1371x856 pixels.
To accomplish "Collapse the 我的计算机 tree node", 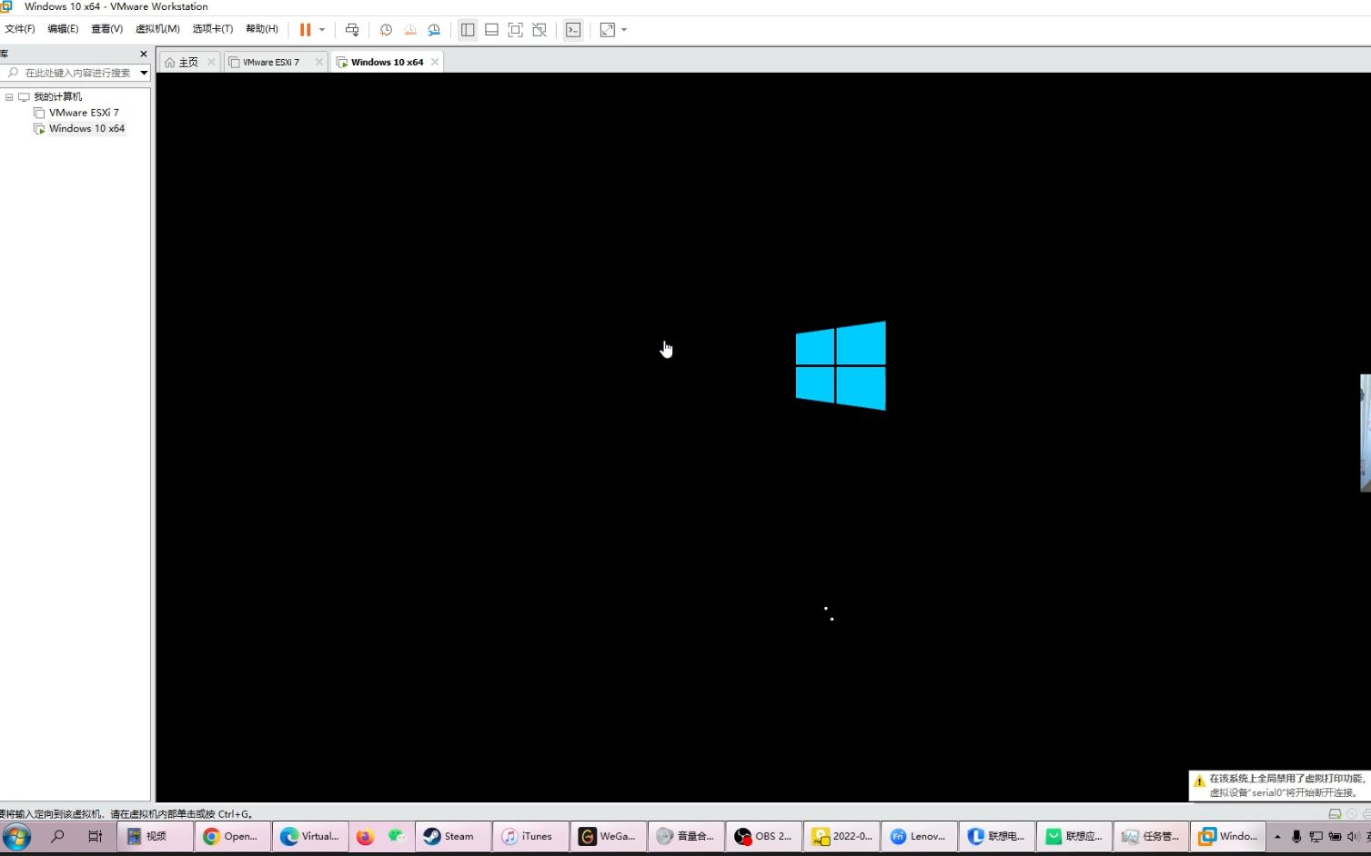I will point(9,96).
